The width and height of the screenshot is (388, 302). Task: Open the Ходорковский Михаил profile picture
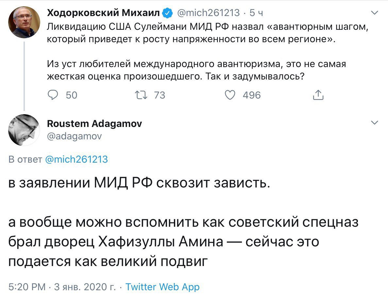pyautogui.click(x=24, y=22)
